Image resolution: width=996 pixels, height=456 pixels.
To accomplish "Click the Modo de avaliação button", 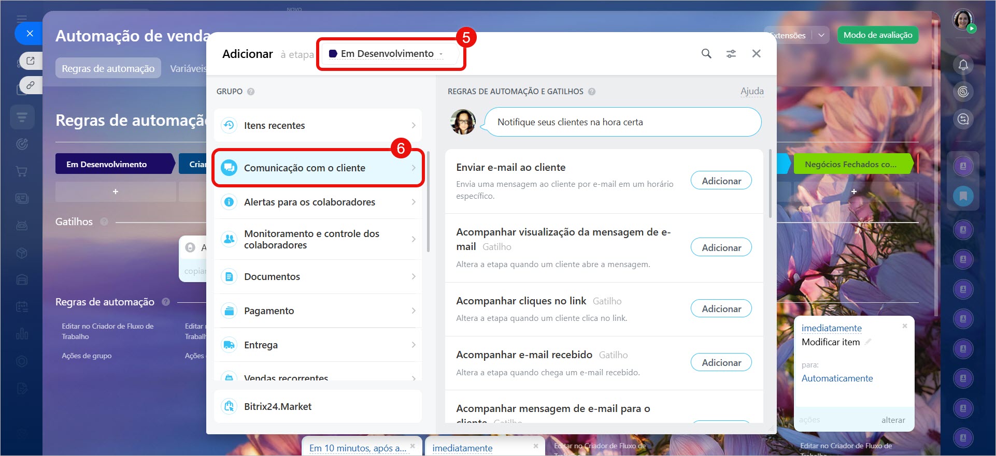I will [x=877, y=35].
